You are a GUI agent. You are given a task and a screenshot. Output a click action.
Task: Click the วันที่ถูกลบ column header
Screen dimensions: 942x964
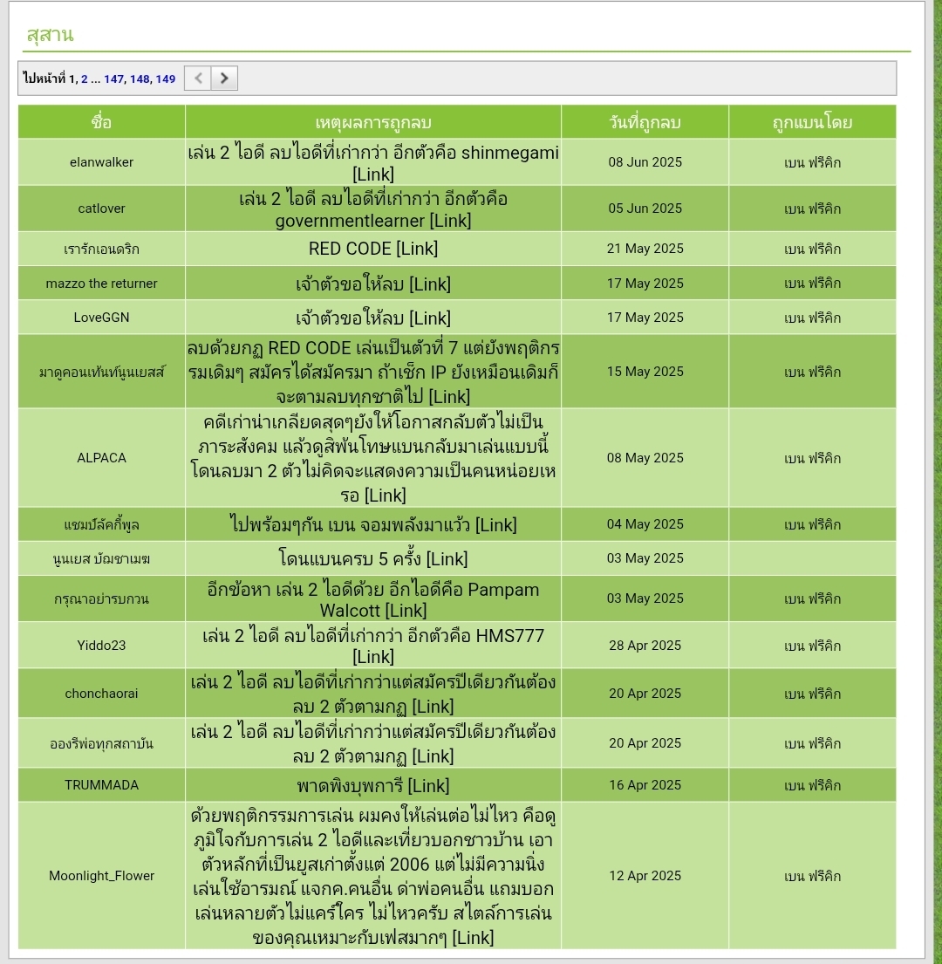645,122
